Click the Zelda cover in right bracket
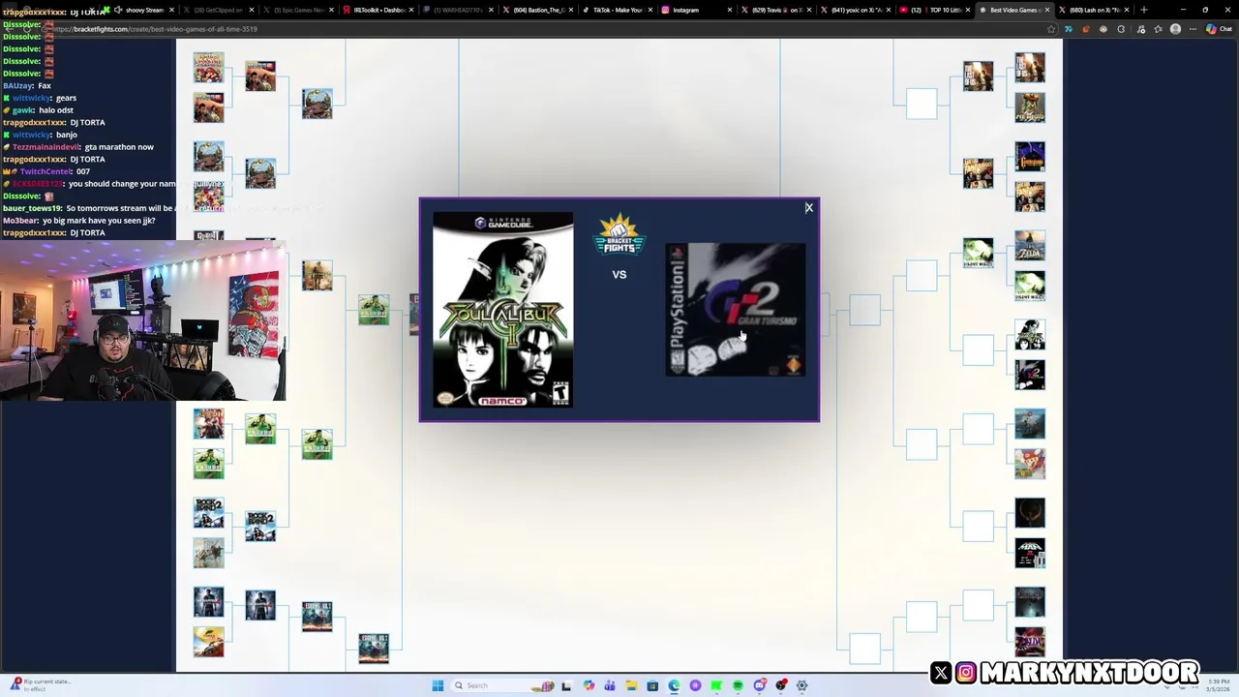Screen dimensions: 1239x697 [1030, 246]
